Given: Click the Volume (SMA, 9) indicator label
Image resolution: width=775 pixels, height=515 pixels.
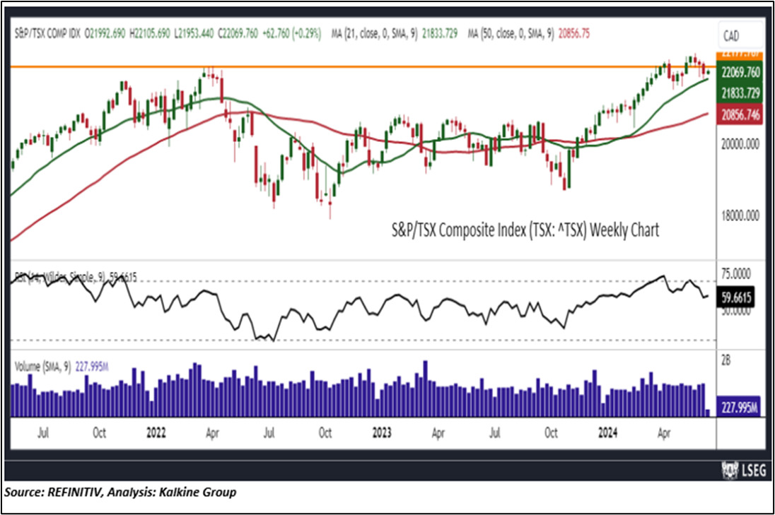Looking at the screenshot, I should pyautogui.click(x=43, y=367).
